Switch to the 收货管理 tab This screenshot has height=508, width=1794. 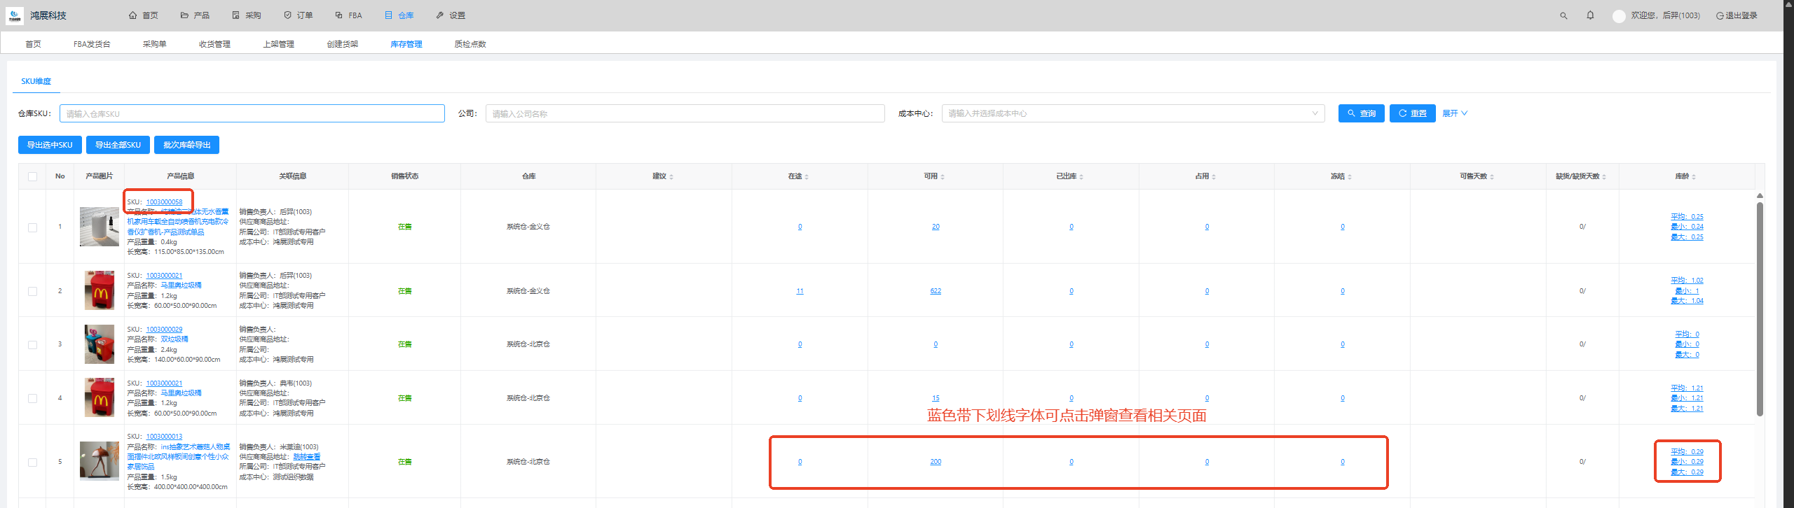point(214,44)
